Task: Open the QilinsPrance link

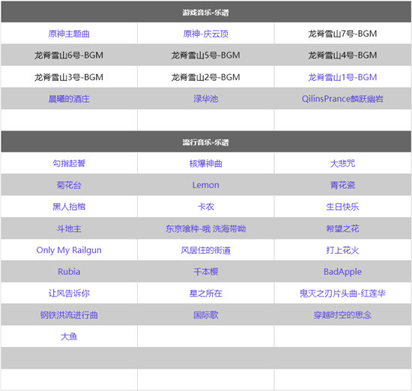Action: click(x=342, y=99)
